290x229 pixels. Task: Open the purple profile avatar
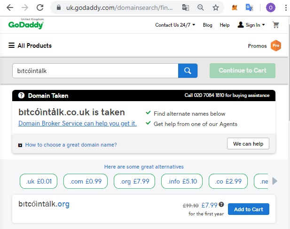tap(271, 7)
